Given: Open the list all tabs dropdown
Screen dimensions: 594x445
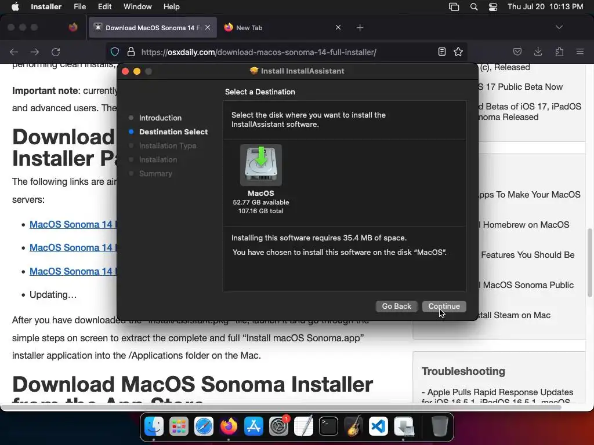Looking at the screenshot, I should point(559,27).
